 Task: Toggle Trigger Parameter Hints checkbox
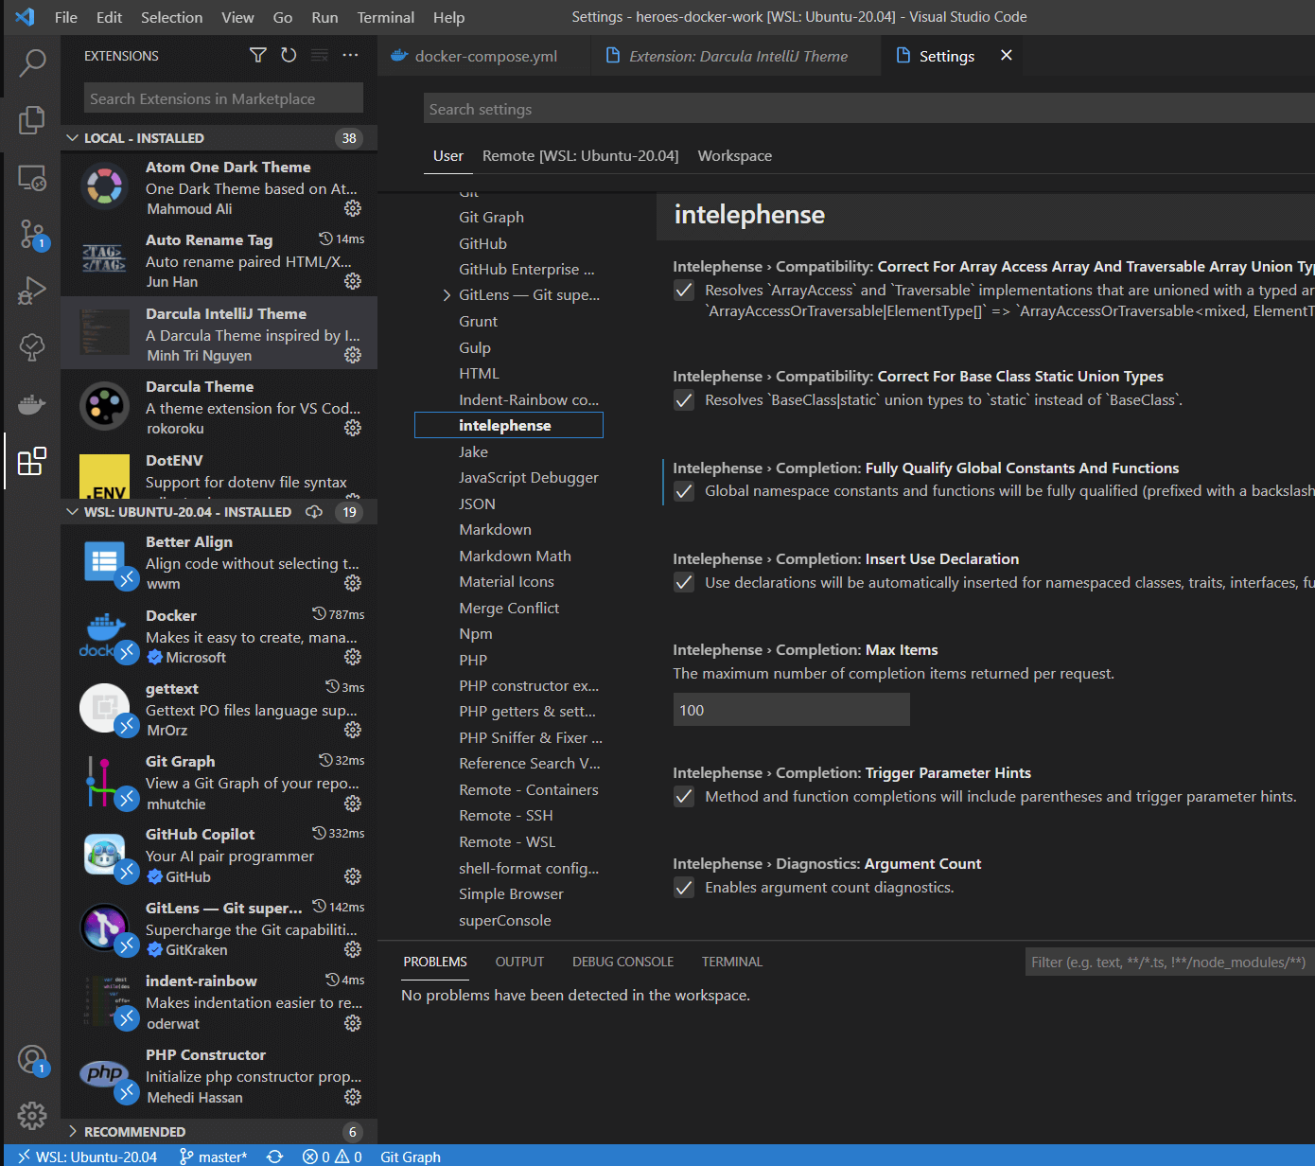pyautogui.click(x=684, y=797)
